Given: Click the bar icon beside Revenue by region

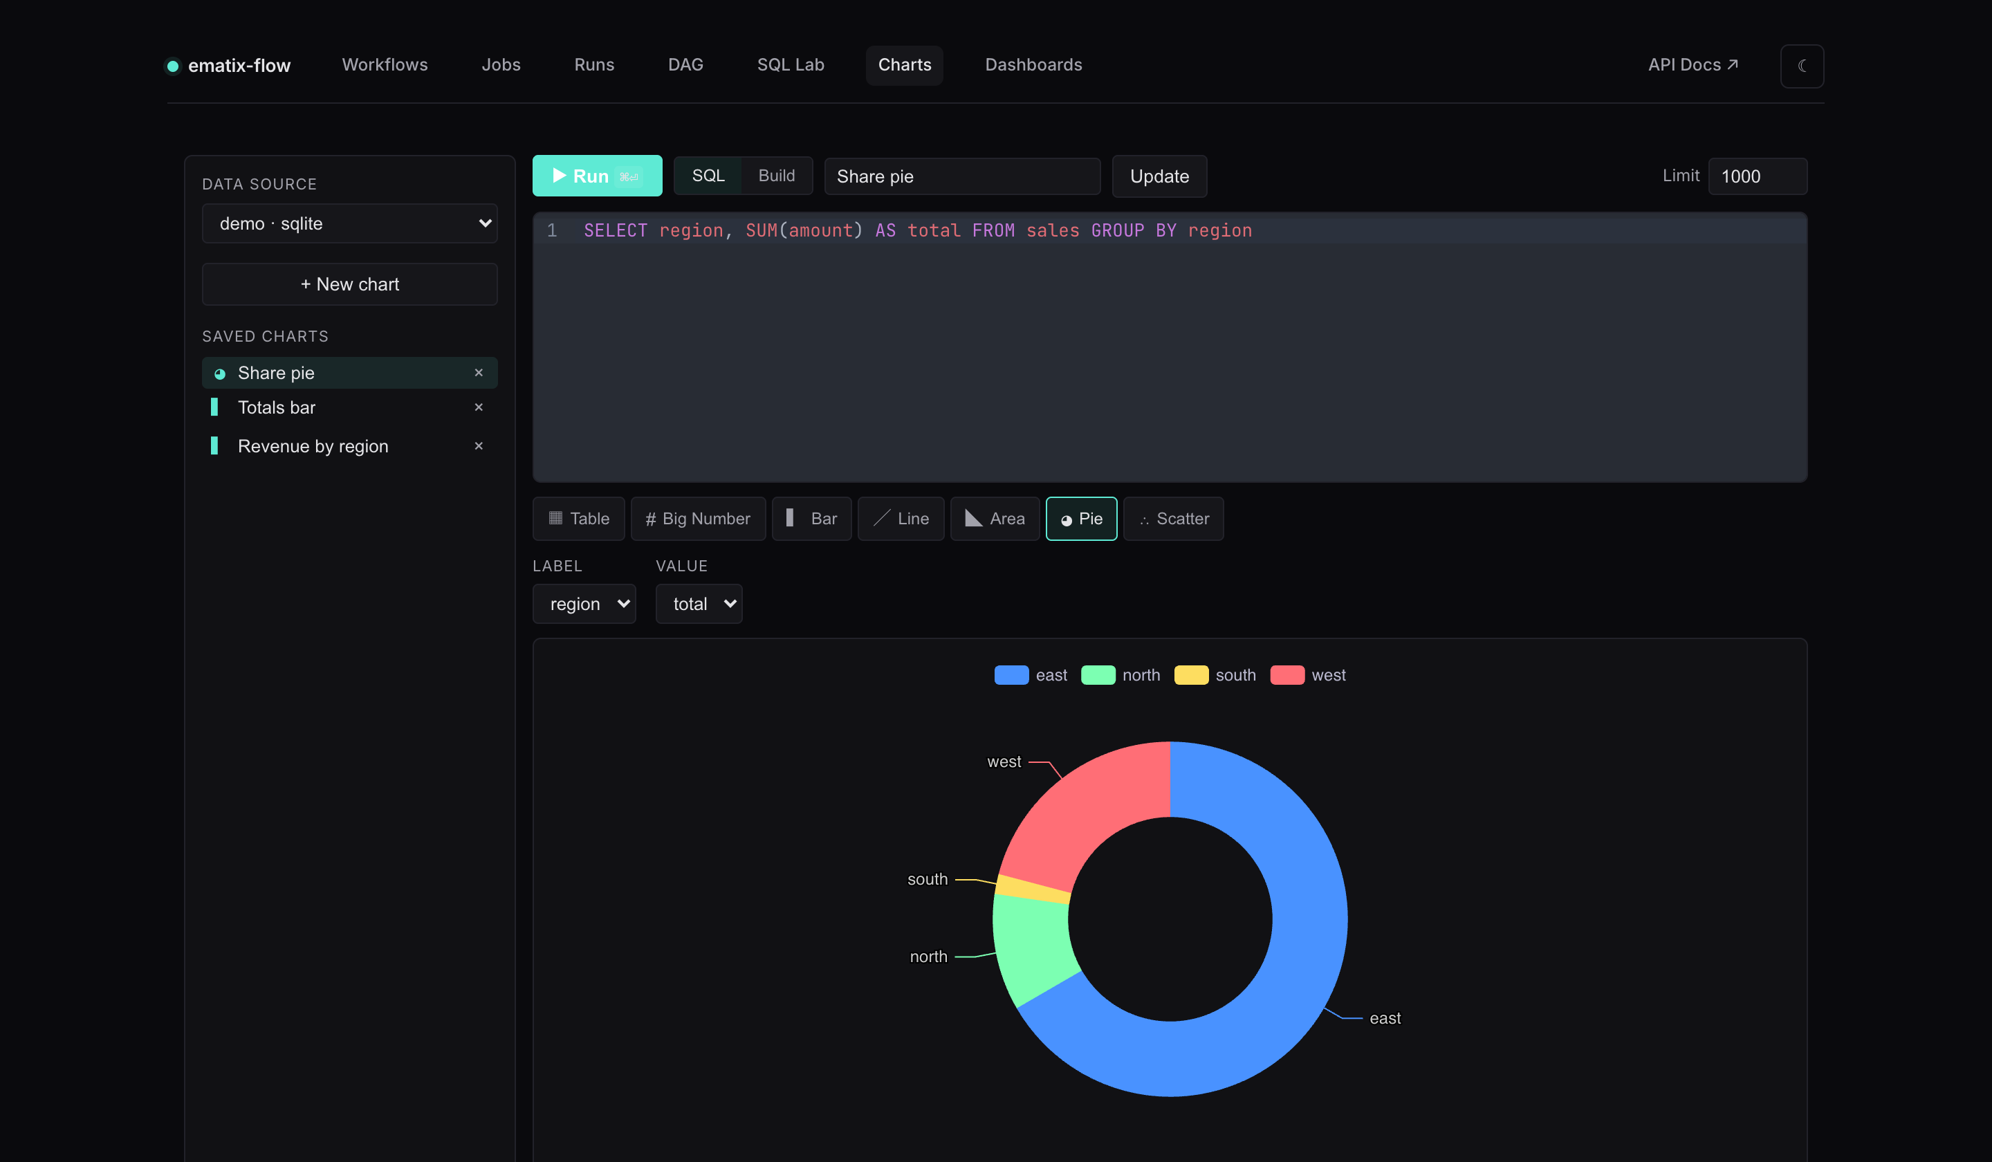Looking at the screenshot, I should click(214, 446).
